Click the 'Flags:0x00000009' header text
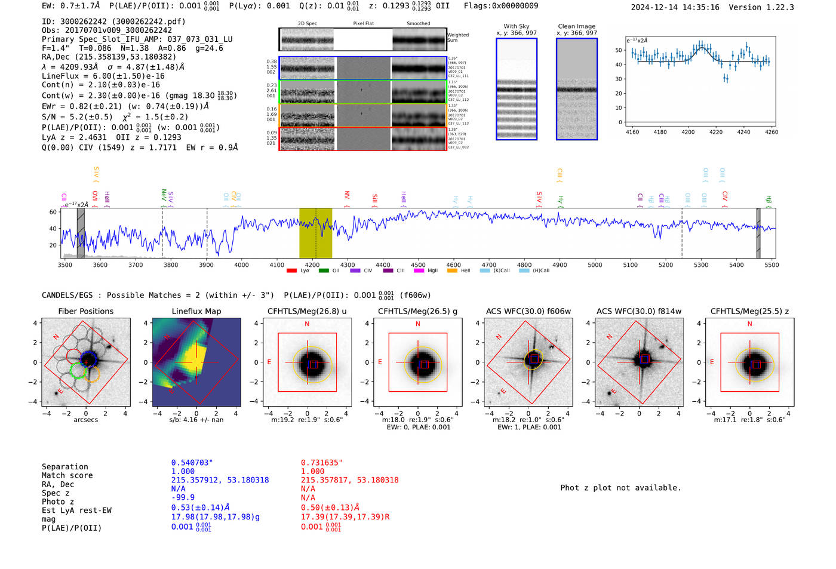 pyautogui.click(x=501, y=5)
